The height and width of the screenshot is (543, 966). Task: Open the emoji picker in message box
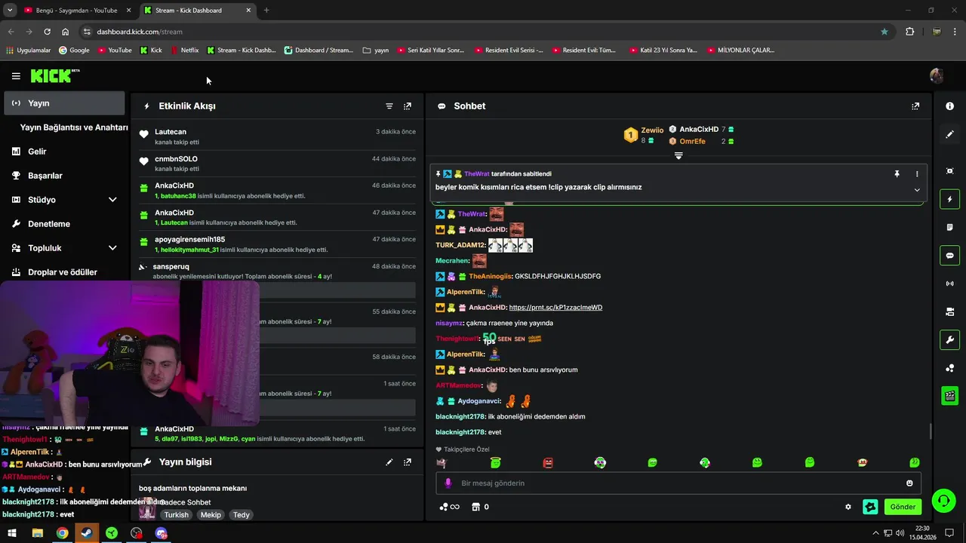pos(909,483)
